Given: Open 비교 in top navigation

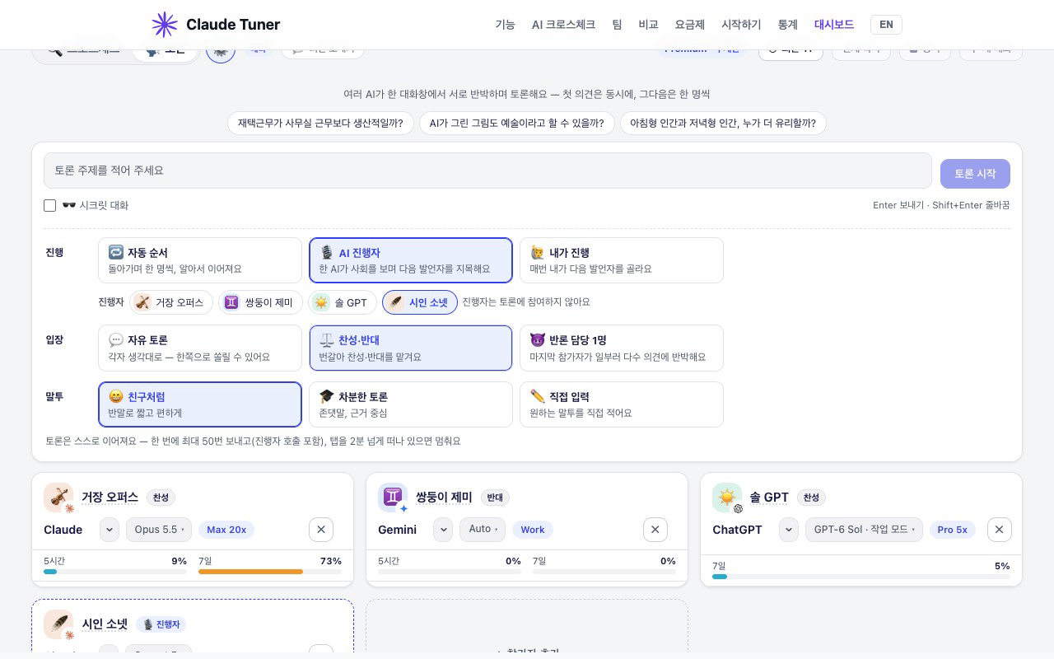Looking at the screenshot, I should pos(648,25).
